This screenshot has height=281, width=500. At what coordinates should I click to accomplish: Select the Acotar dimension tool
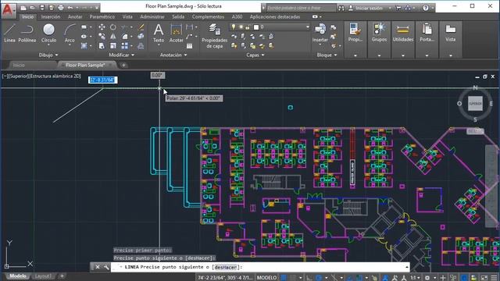pyautogui.click(x=176, y=33)
